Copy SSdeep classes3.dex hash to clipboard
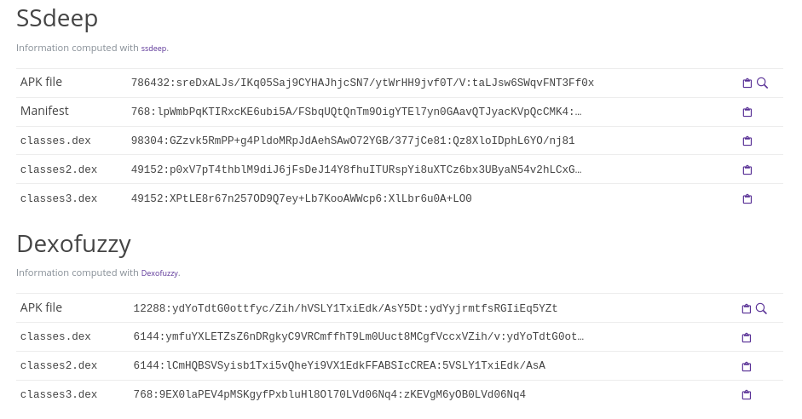This screenshot has height=419, width=802. (747, 199)
